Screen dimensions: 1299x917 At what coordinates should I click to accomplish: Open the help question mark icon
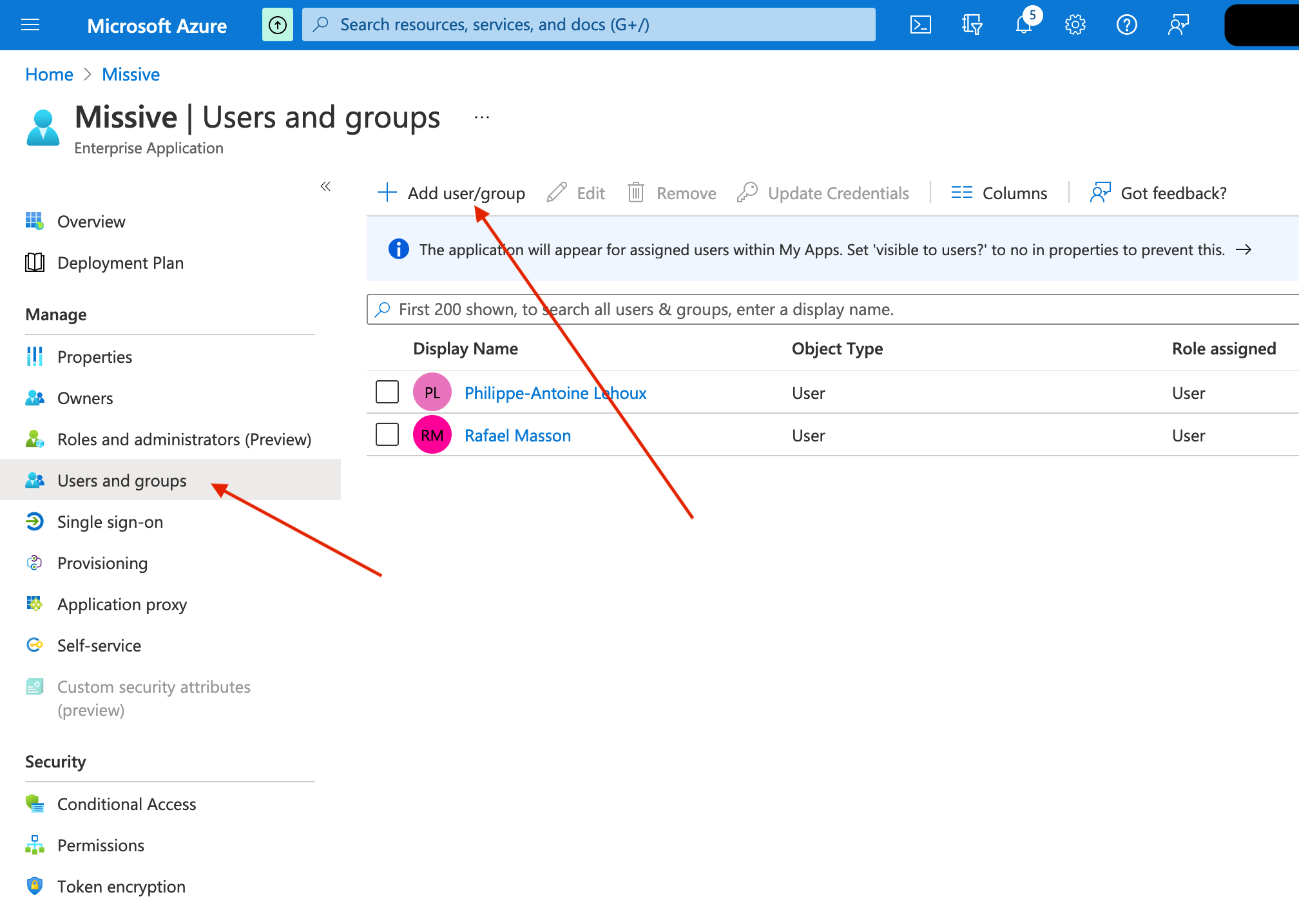pyautogui.click(x=1126, y=24)
